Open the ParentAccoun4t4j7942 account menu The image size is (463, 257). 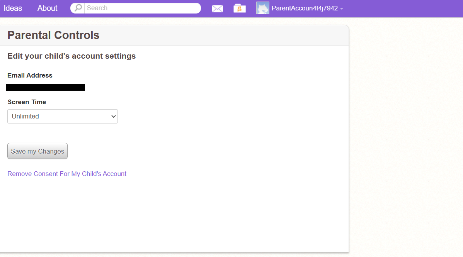point(305,8)
